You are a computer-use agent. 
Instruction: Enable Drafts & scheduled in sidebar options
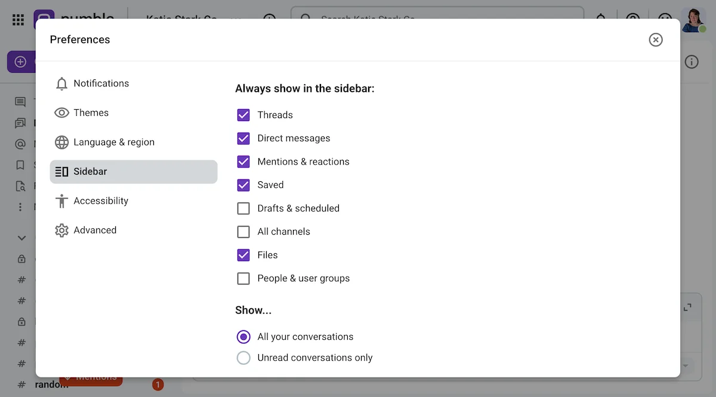[243, 208]
